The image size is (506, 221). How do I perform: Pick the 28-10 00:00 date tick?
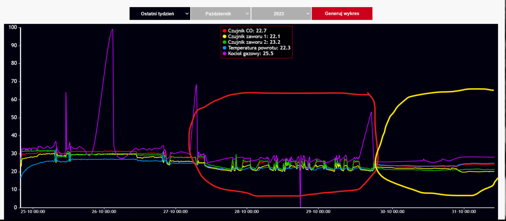pyautogui.click(x=247, y=212)
